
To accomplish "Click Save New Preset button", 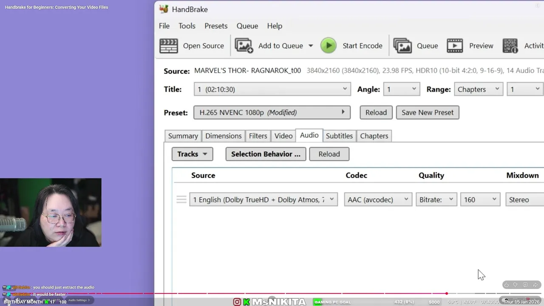I will 428,113.
